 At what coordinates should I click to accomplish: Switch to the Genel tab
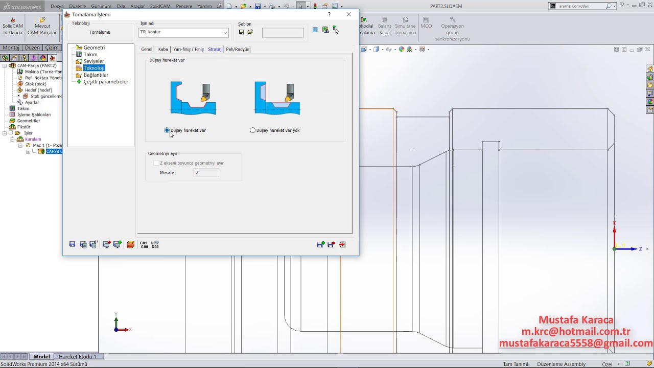click(147, 49)
